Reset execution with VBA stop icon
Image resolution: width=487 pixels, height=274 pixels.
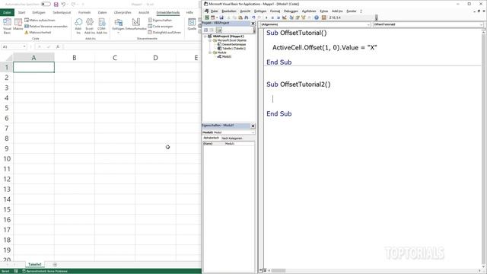(x=279, y=18)
